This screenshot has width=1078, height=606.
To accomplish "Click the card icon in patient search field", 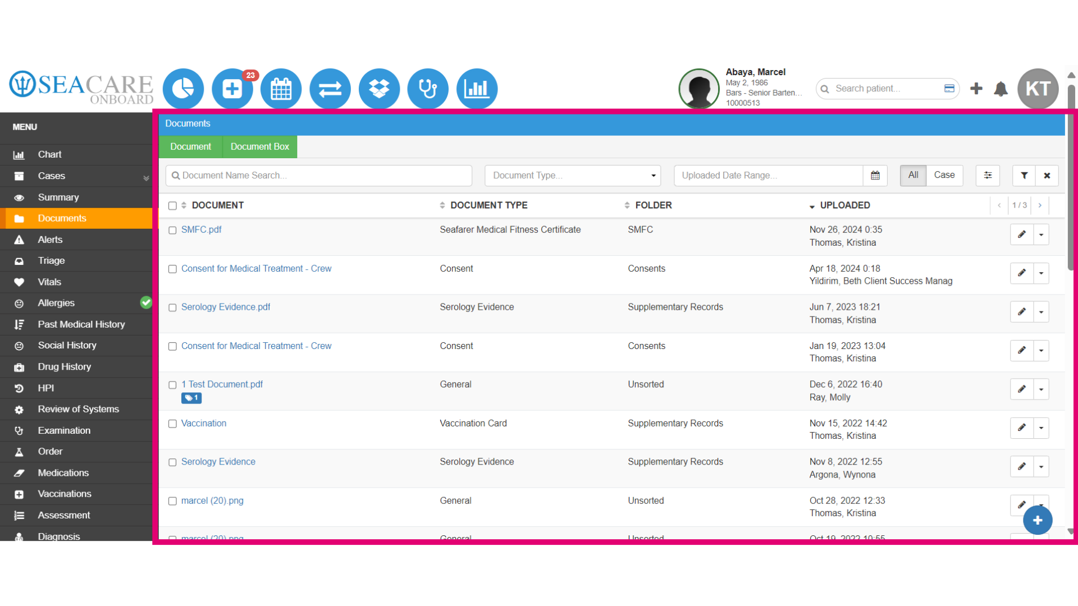I will [949, 89].
